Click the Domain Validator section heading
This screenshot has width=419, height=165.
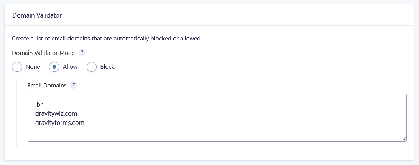[37, 15]
